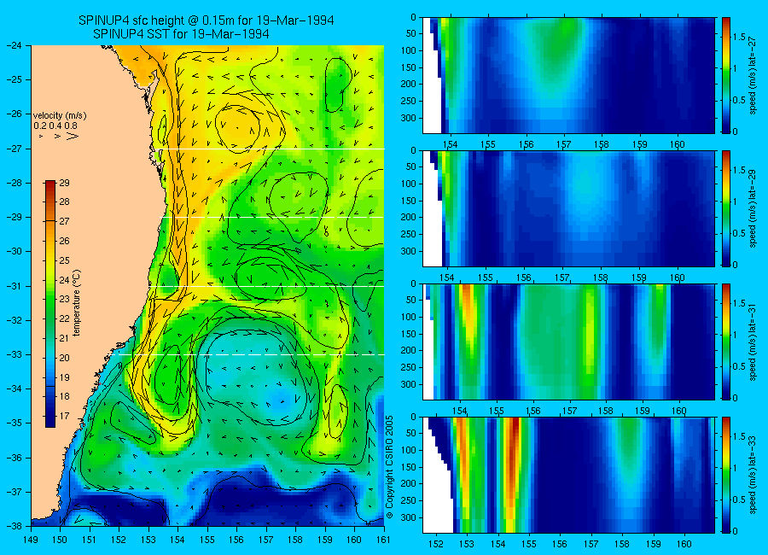Image resolution: width=768 pixels, height=555 pixels.
Task: Click the '-31' latitude label on the map axis
Action: (x=15, y=285)
